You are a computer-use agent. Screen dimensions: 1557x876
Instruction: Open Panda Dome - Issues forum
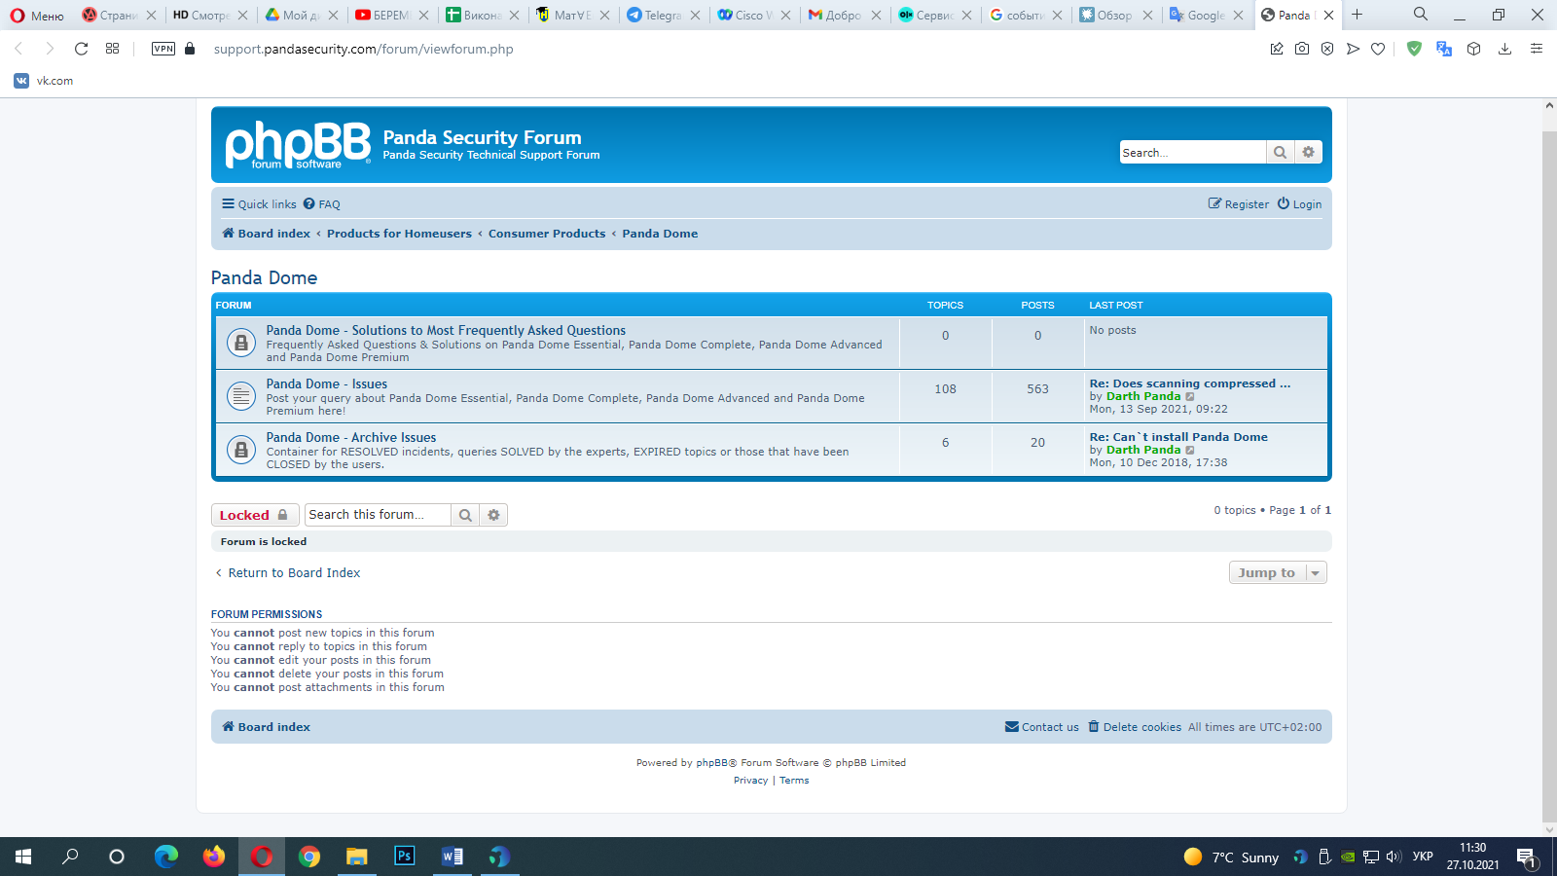327,384
